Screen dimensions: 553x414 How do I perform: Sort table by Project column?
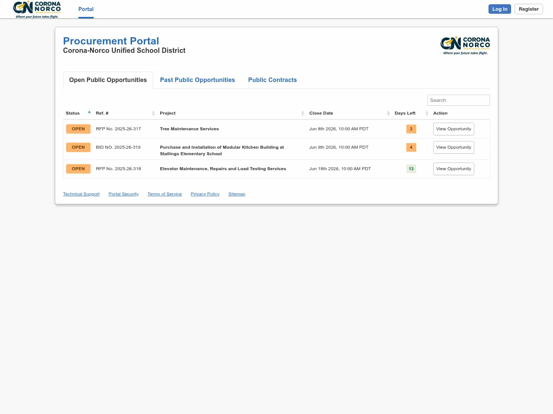pyautogui.click(x=232, y=113)
